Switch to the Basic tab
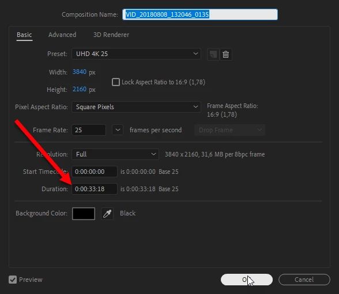Image resolution: width=339 pixels, height=294 pixels. tap(24, 35)
